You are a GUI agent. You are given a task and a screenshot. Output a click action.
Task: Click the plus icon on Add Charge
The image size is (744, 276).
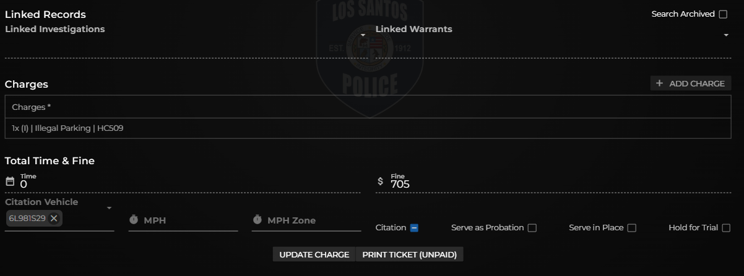point(659,83)
